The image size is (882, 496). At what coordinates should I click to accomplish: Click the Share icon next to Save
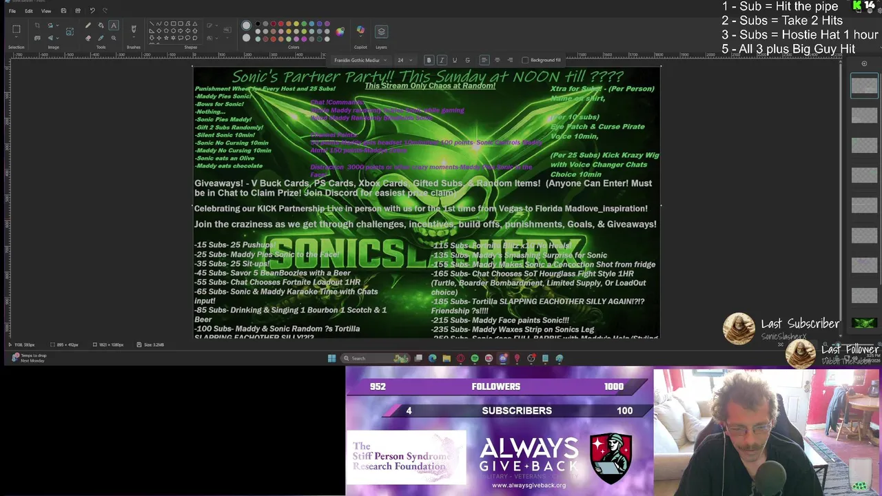(x=78, y=10)
